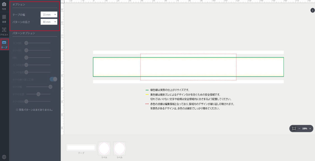315x161 pixels.
Task: Click the fit-to-screen zoom icon
Action: [294, 129]
